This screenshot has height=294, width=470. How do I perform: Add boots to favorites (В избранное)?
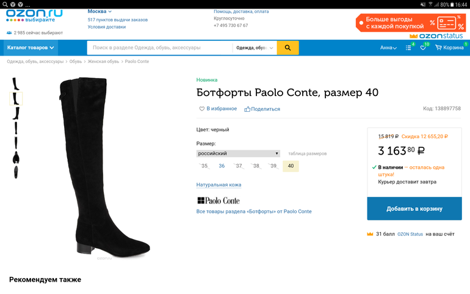[218, 109]
